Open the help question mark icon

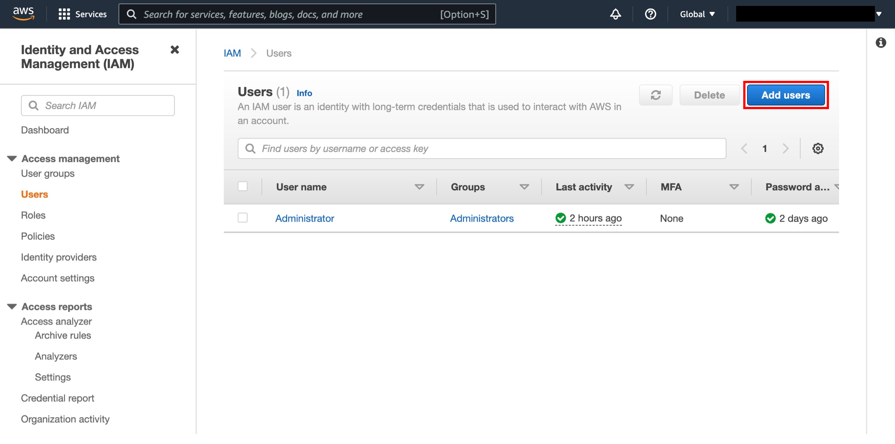[x=650, y=14]
